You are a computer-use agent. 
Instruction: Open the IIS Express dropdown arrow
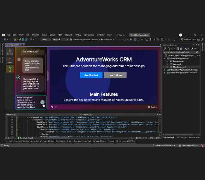point(113,39)
